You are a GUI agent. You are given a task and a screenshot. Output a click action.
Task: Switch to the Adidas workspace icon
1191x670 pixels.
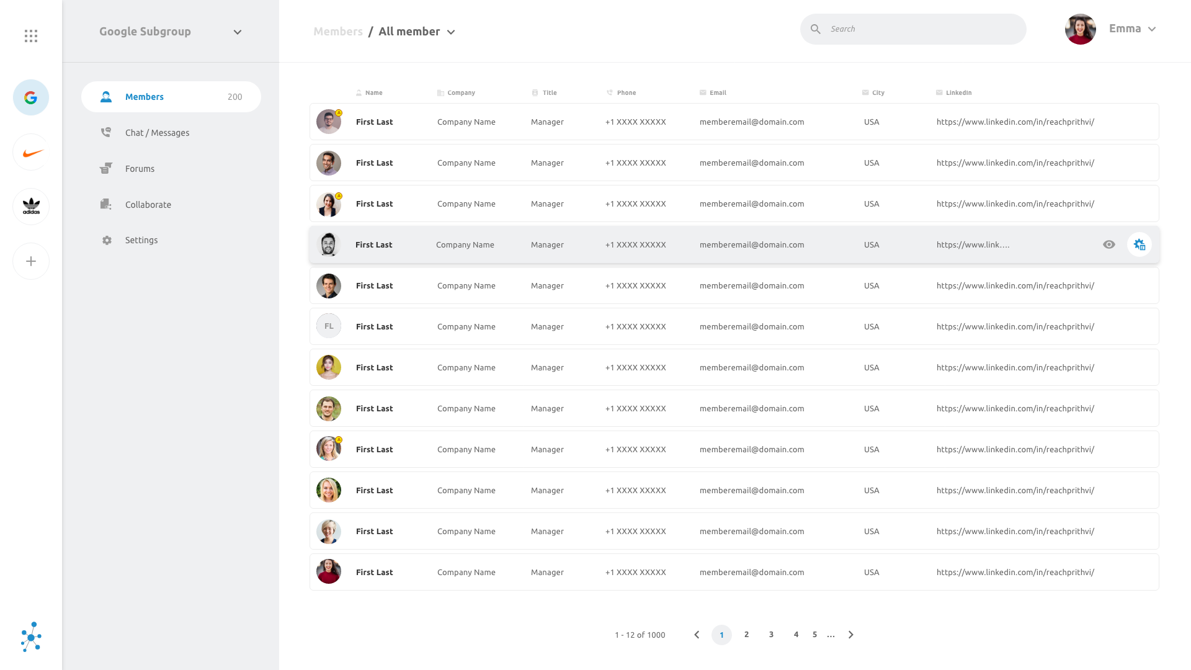point(31,207)
